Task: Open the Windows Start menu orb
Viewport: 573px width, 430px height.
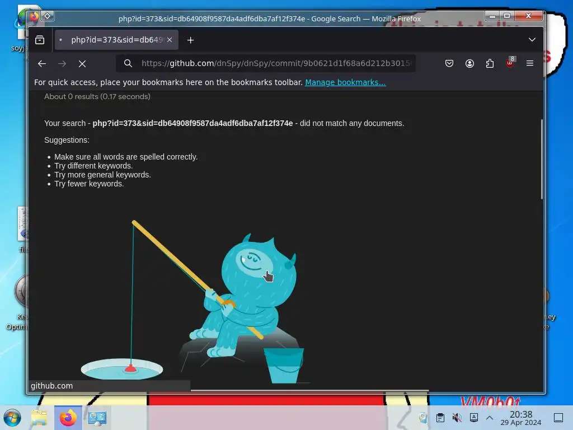Action: pyautogui.click(x=12, y=418)
